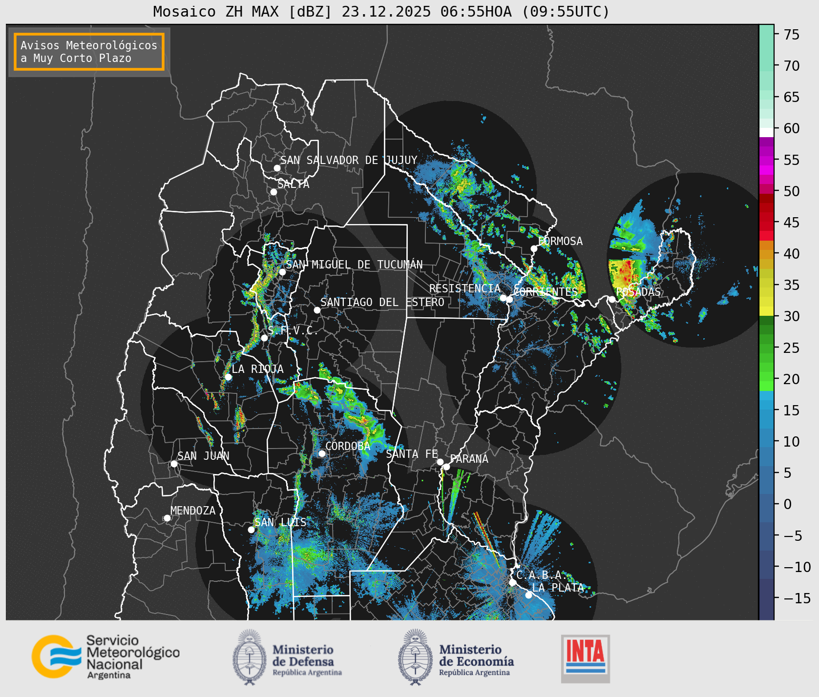Click the Ministerio de Economía crest
The width and height of the screenshot is (819, 697).
pyautogui.click(x=416, y=657)
